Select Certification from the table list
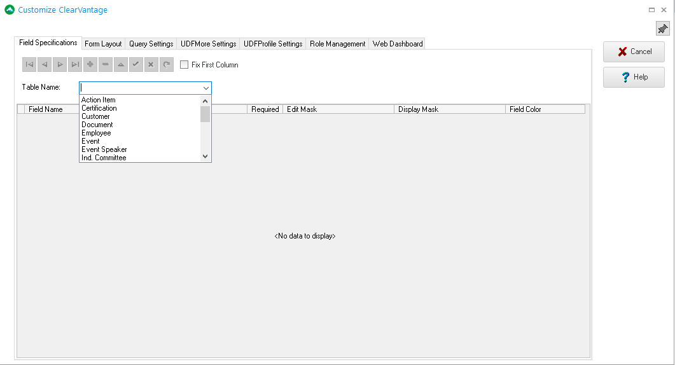The width and height of the screenshot is (675, 365). tap(141, 108)
